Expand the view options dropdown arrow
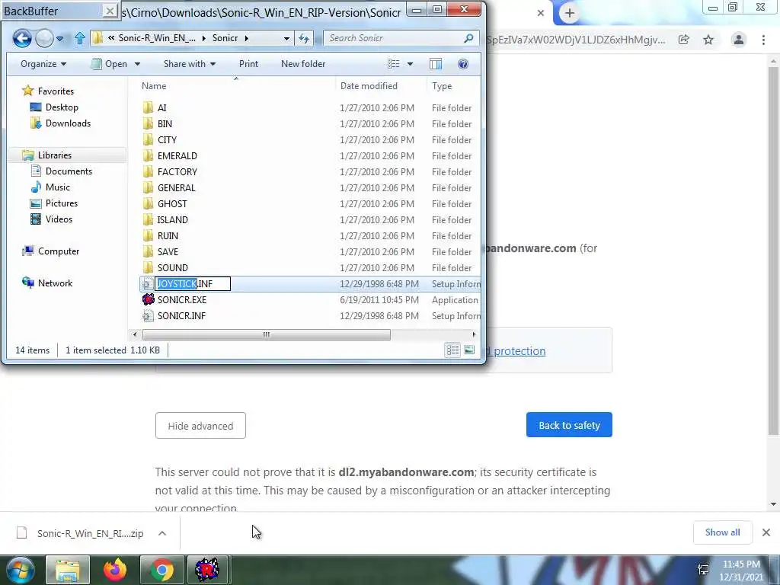This screenshot has height=585, width=780. (410, 64)
